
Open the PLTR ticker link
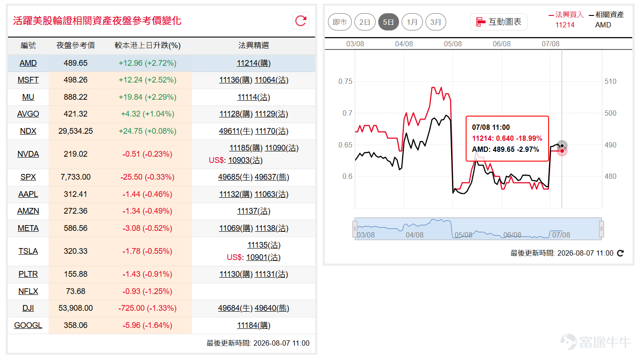(x=28, y=274)
